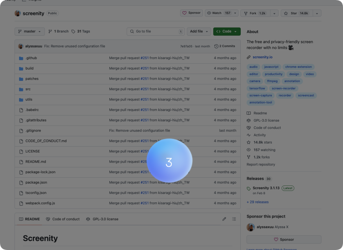Click Sponsor button under Sponsor this project

(x=284, y=240)
